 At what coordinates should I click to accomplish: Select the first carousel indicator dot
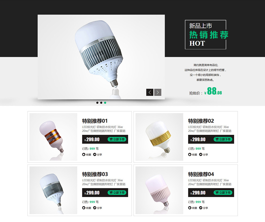(x=97, y=103)
